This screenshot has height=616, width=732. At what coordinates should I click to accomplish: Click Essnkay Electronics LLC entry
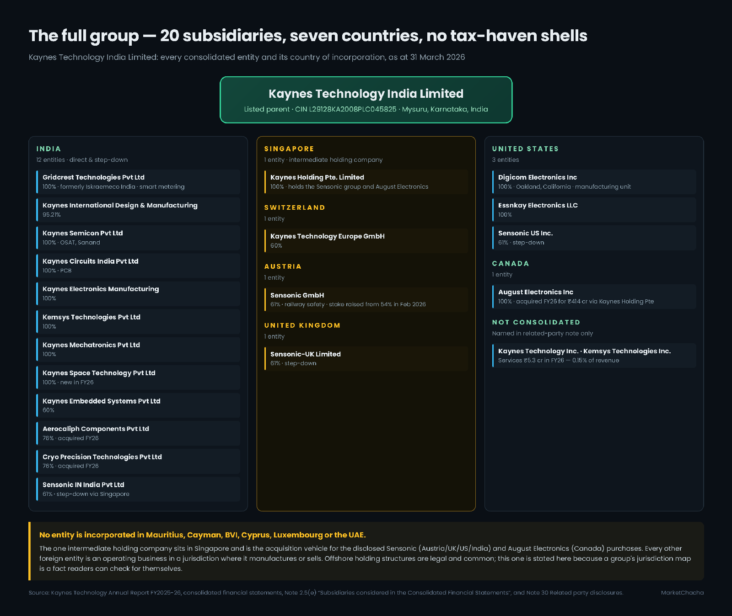point(594,210)
